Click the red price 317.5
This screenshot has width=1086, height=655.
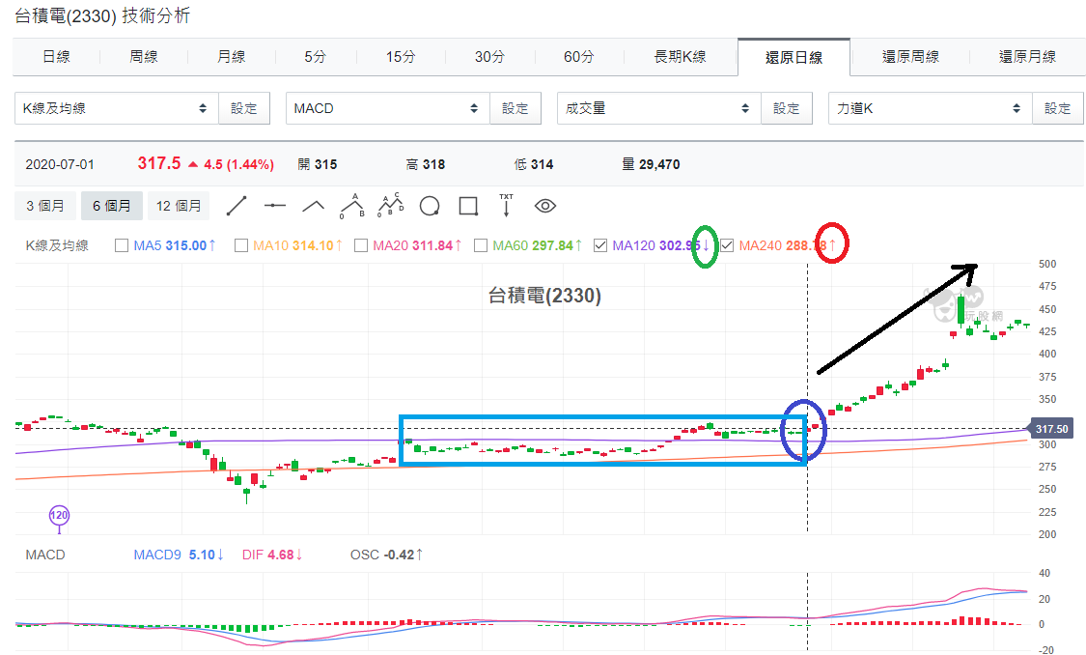[158, 163]
